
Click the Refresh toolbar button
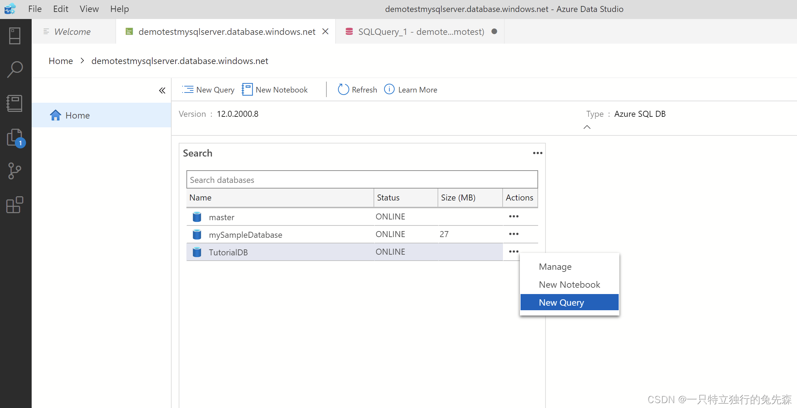(357, 90)
